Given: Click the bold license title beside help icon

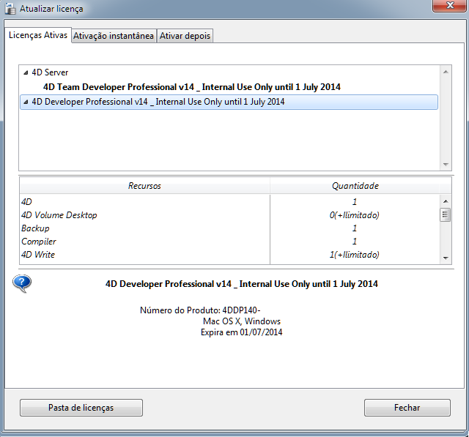Looking at the screenshot, I should [242, 284].
